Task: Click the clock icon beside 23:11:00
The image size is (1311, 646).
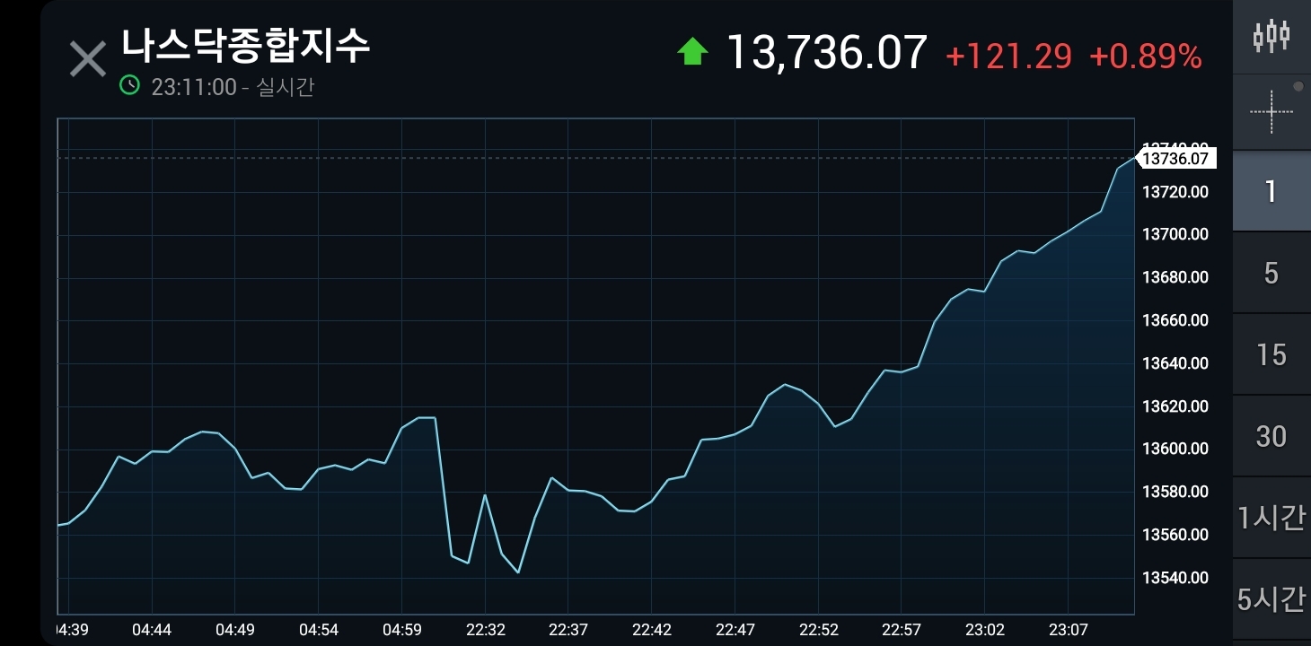Action: tap(130, 86)
